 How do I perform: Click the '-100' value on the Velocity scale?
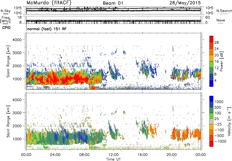[x=219, y=130]
